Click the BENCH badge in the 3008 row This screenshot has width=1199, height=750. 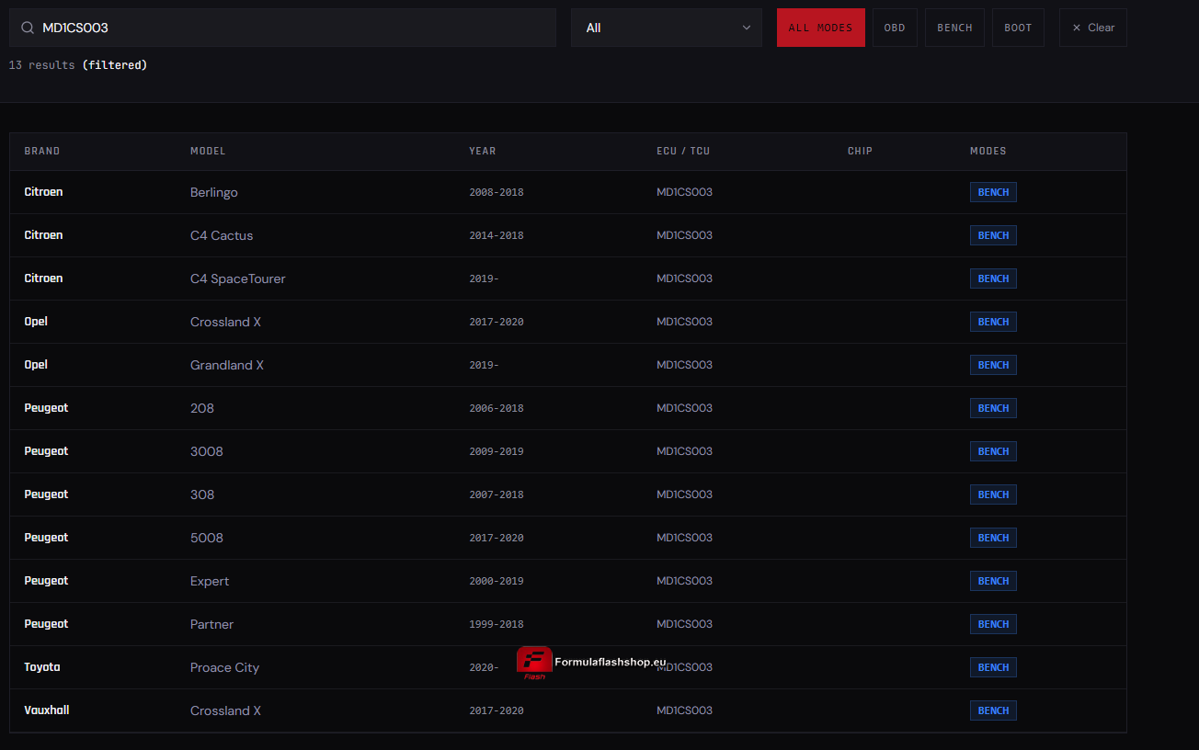click(x=993, y=451)
